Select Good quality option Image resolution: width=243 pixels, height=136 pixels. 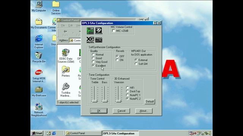(x=93, y=58)
